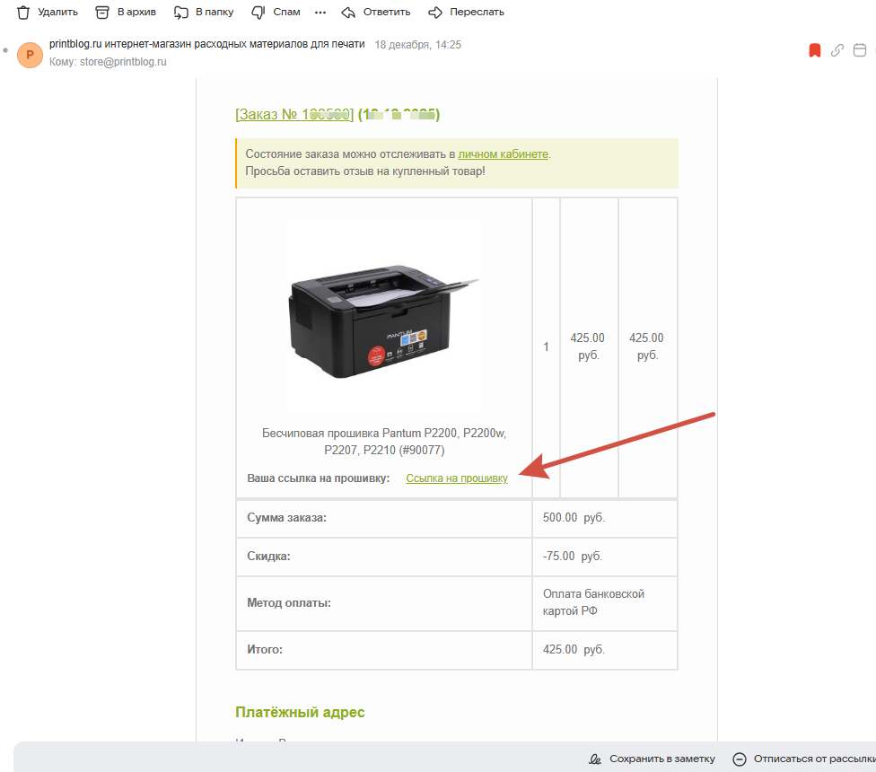Follow the личном кабинете link
The height and width of the screenshot is (772, 876).
pyautogui.click(x=503, y=154)
